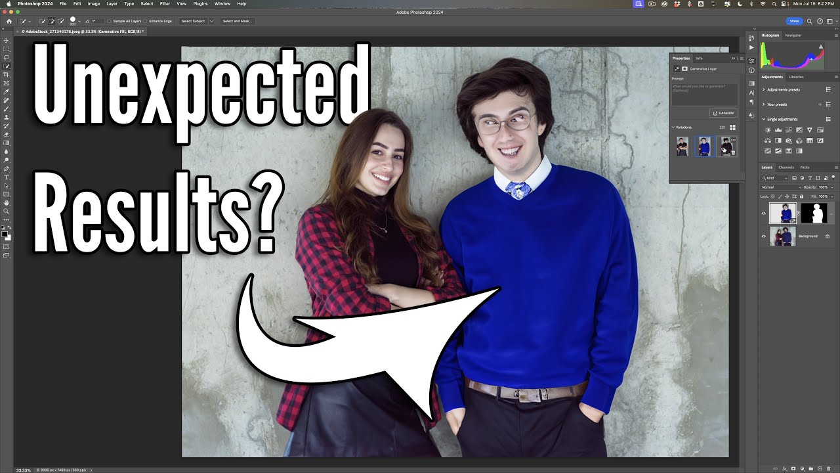840x473 pixels.
Task: Open the Brightness/Contrast adjustment icon
Action: [768, 130]
